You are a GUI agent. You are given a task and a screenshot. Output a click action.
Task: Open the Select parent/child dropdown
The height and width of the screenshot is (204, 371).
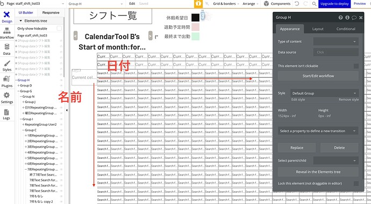[x=336, y=161]
